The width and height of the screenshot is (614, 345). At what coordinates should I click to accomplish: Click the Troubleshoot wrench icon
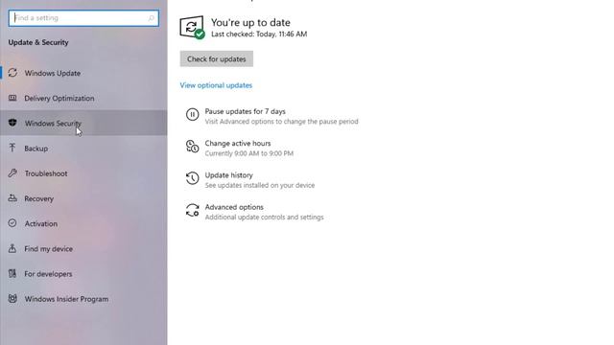(12, 172)
